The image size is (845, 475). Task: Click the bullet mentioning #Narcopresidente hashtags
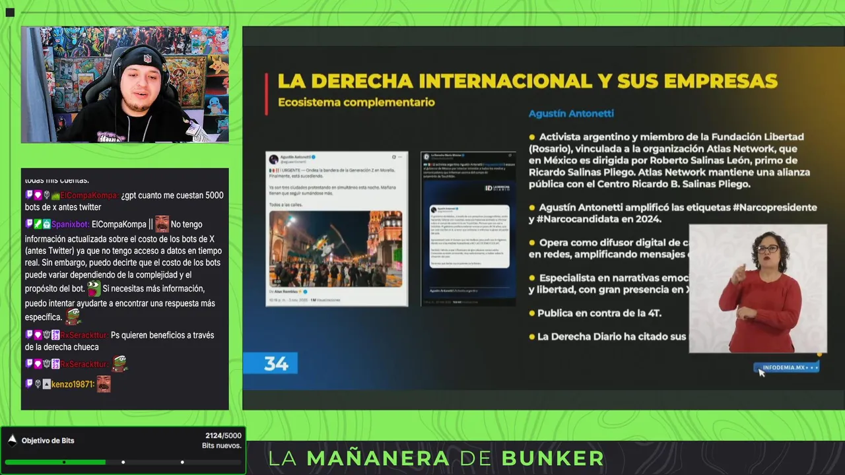click(673, 213)
